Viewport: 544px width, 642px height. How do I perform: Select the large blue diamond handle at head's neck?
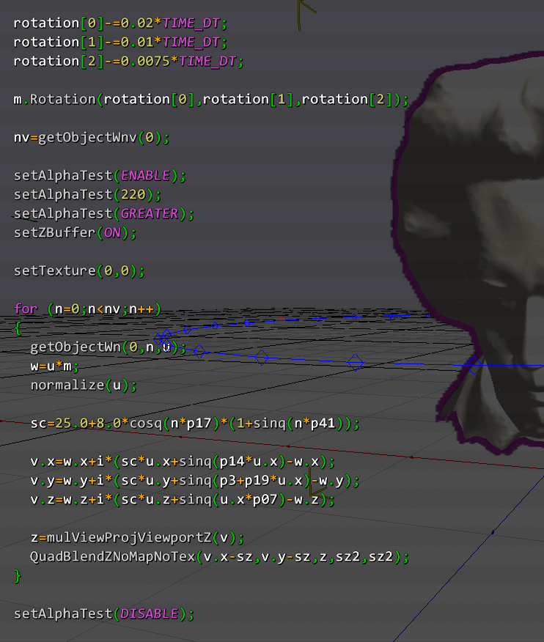[x=474, y=365]
